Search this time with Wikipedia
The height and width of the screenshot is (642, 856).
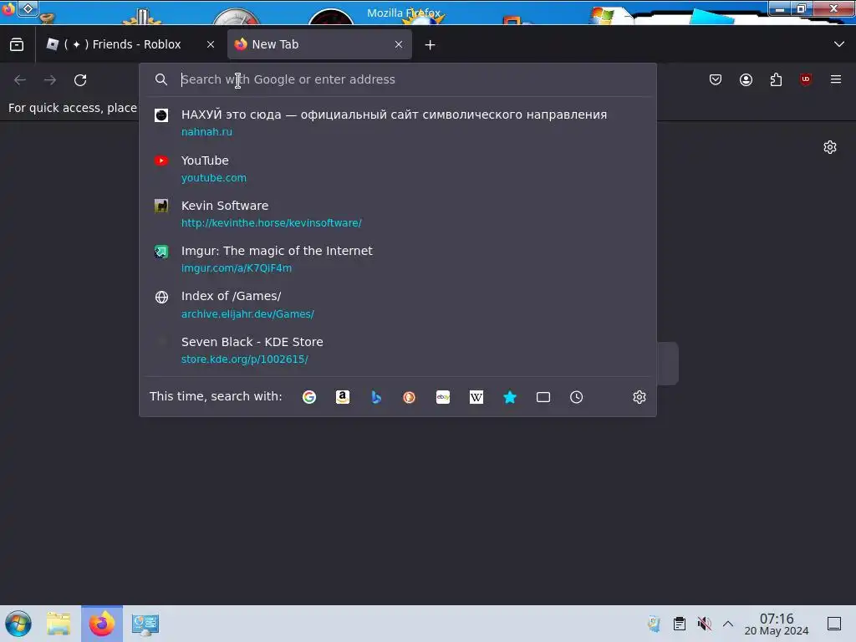[x=476, y=397]
